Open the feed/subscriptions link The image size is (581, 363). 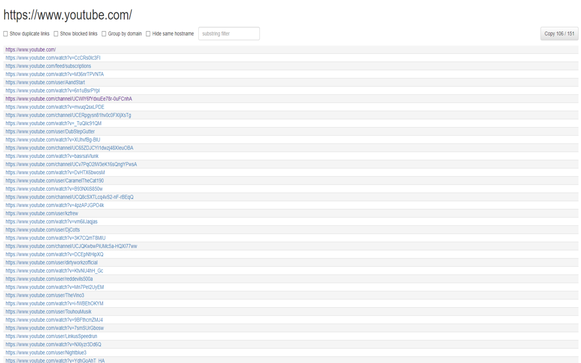[48, 66]
